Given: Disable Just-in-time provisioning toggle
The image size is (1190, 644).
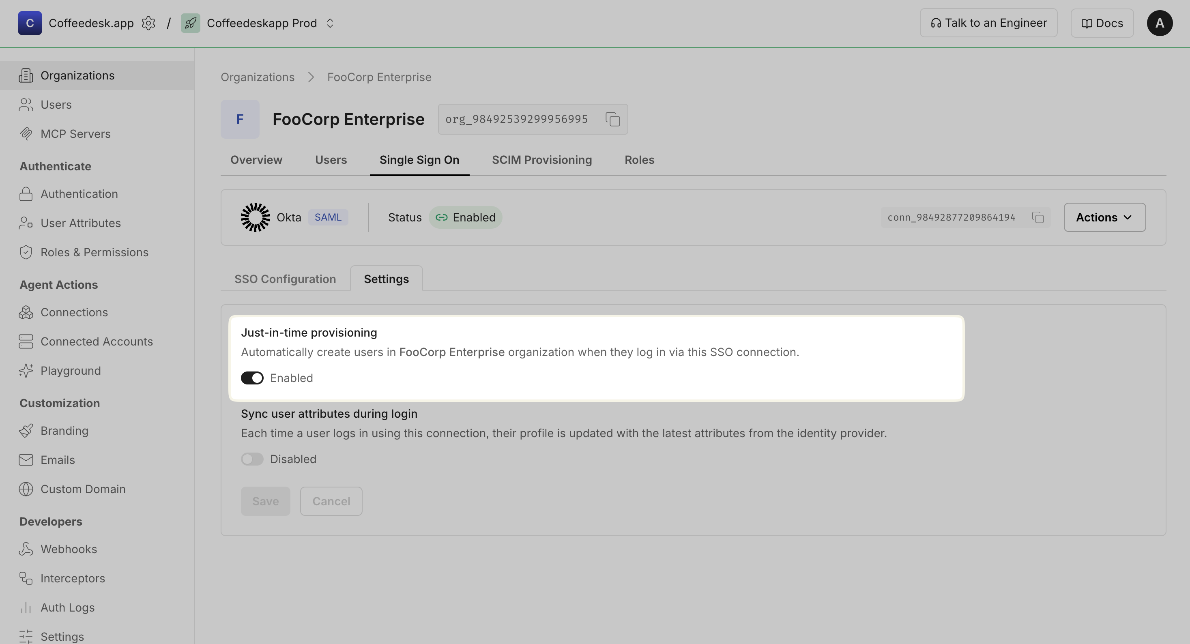Looking at the screenshot, I should pos(252,378).
